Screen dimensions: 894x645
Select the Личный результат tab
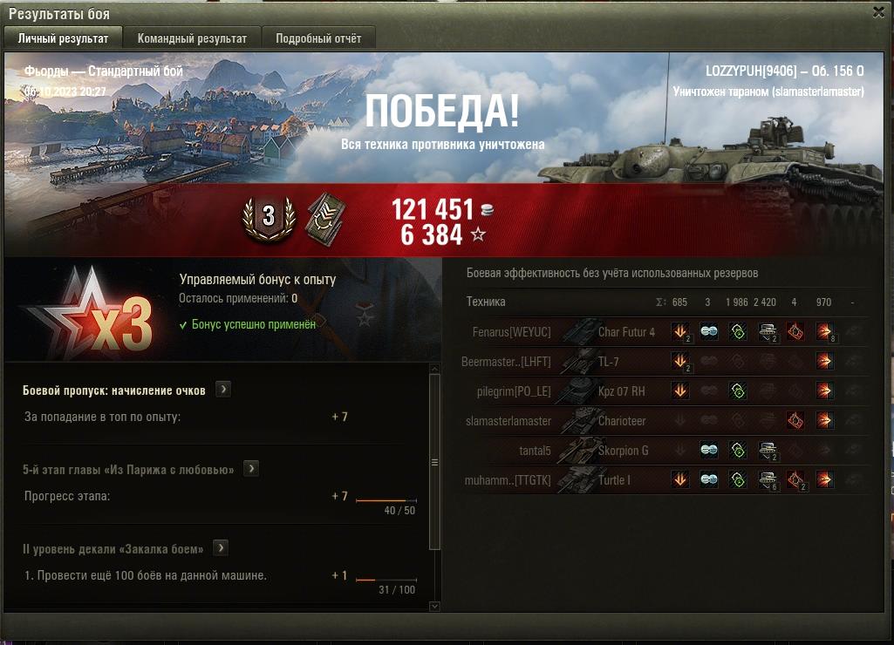[63, 38]
